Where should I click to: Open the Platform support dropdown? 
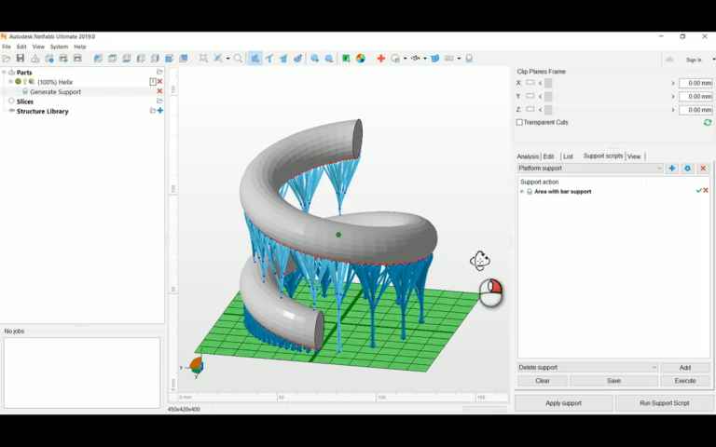click(590, 169)
